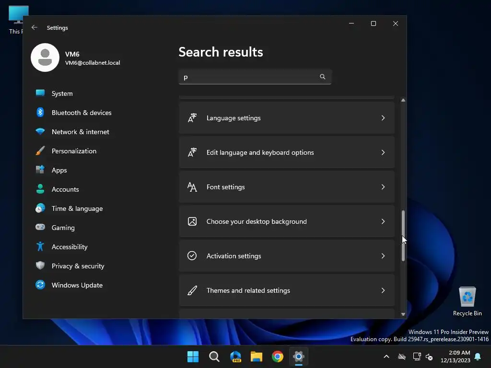491x368 pixels.
Task: Open taskbar Search magnifier
Action: click(214, 356)
